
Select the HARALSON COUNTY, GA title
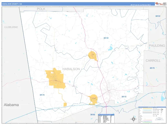12,4
